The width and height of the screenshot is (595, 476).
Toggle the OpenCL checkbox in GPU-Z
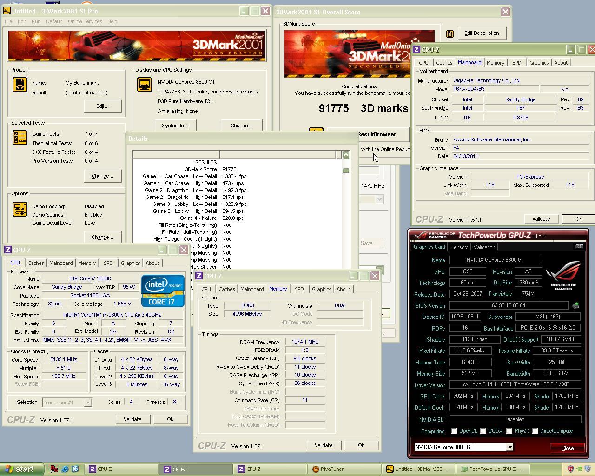click(454, 431)
